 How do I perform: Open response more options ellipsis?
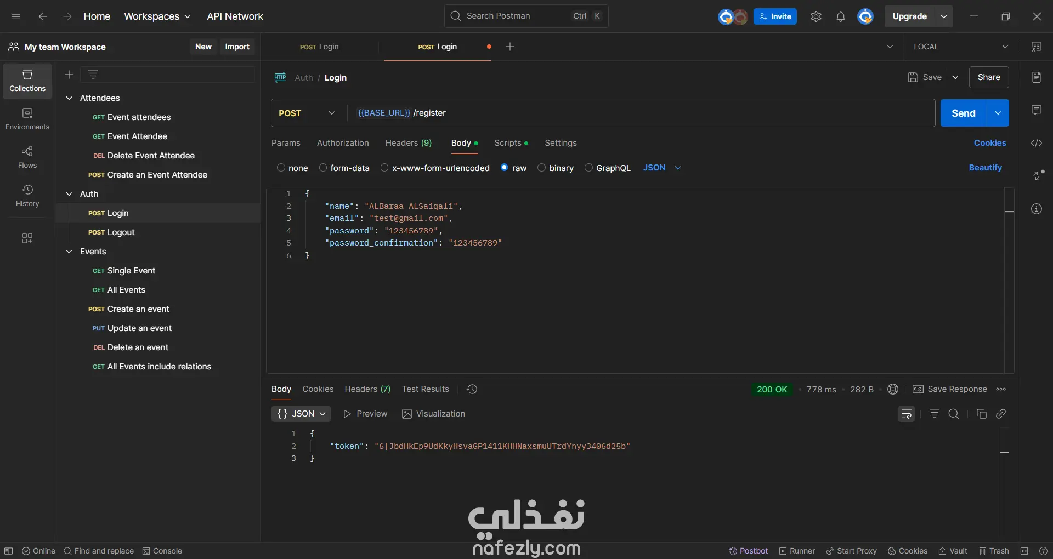tap(1001, 389)
